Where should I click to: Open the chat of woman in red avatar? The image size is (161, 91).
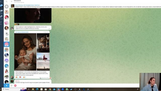(7, 71)
